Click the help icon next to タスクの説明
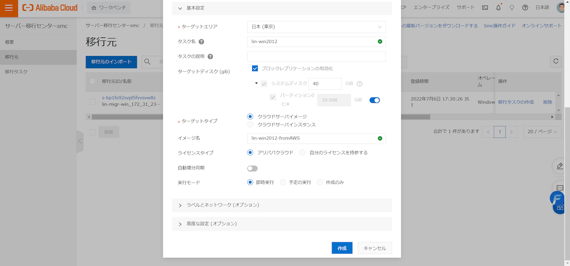The image size is (570, 266). pos(210,57)
